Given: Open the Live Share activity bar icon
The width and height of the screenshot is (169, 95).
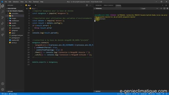Looking at the screenshot, I should click(x=3, y=35).
